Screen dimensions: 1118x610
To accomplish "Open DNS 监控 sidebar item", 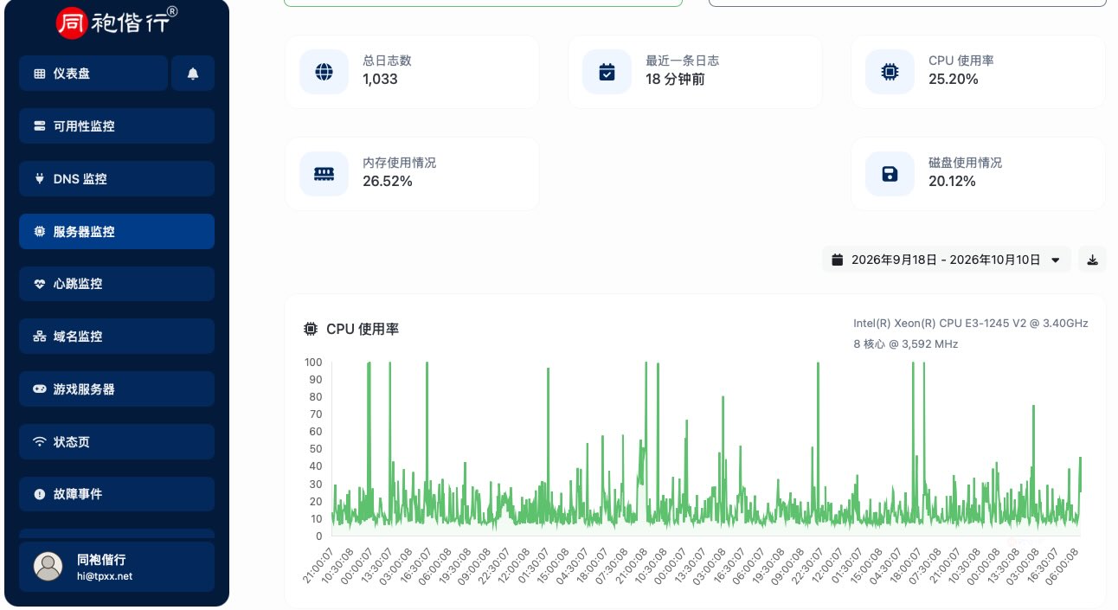I will [x=117, y=179].
